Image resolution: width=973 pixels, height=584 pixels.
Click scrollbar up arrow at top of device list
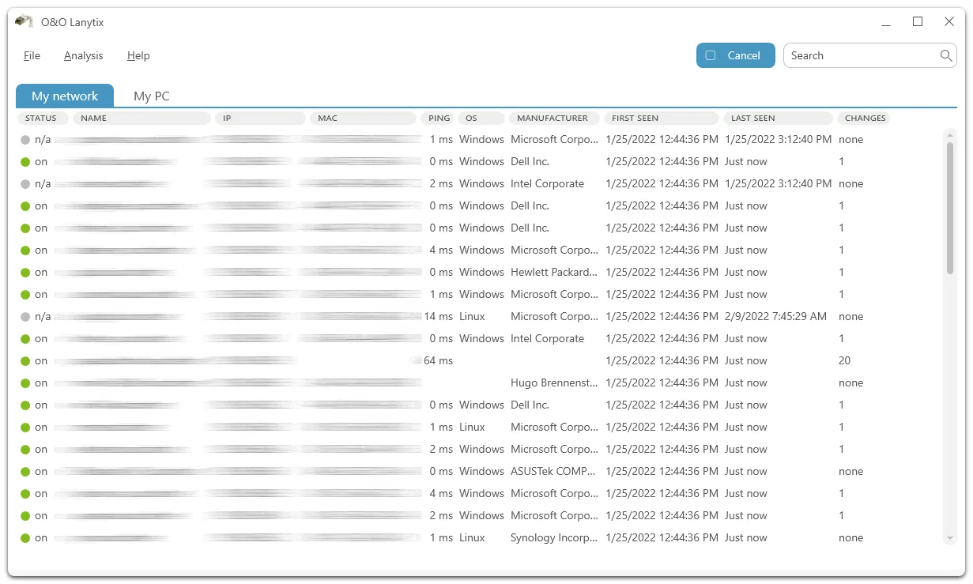pos(950,135)
